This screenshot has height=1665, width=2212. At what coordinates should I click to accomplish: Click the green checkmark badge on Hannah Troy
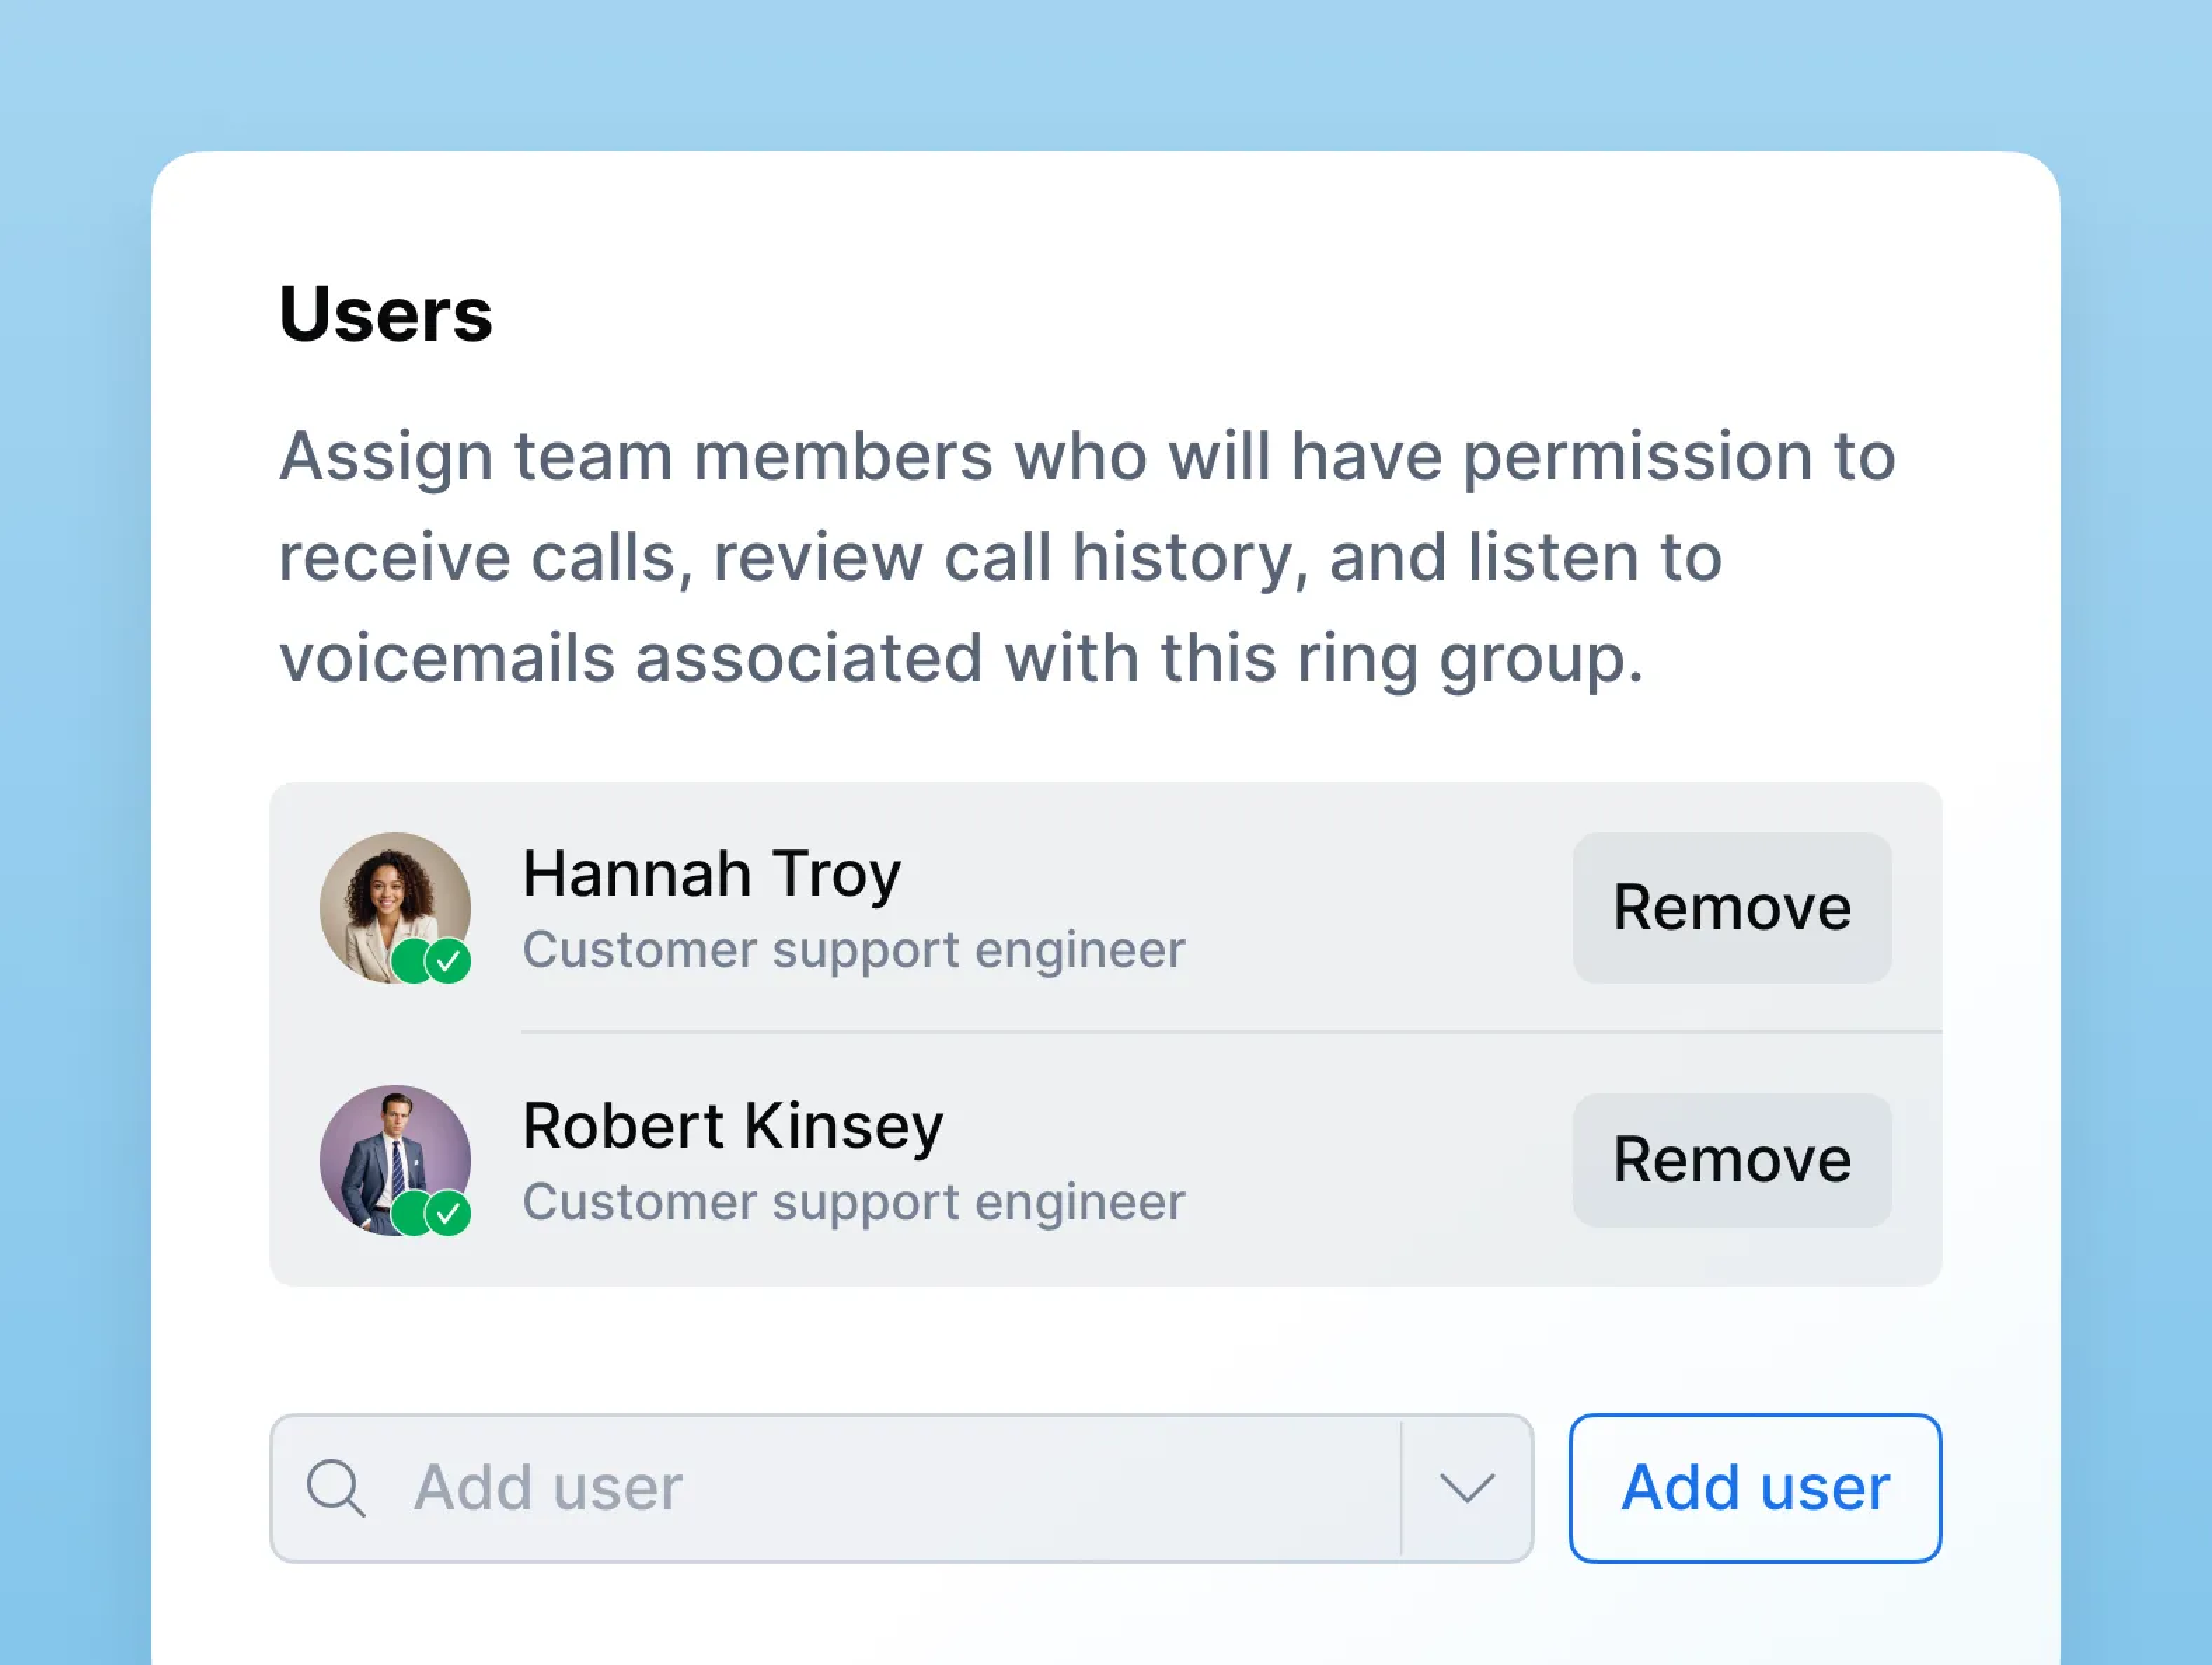pos(449,962)
